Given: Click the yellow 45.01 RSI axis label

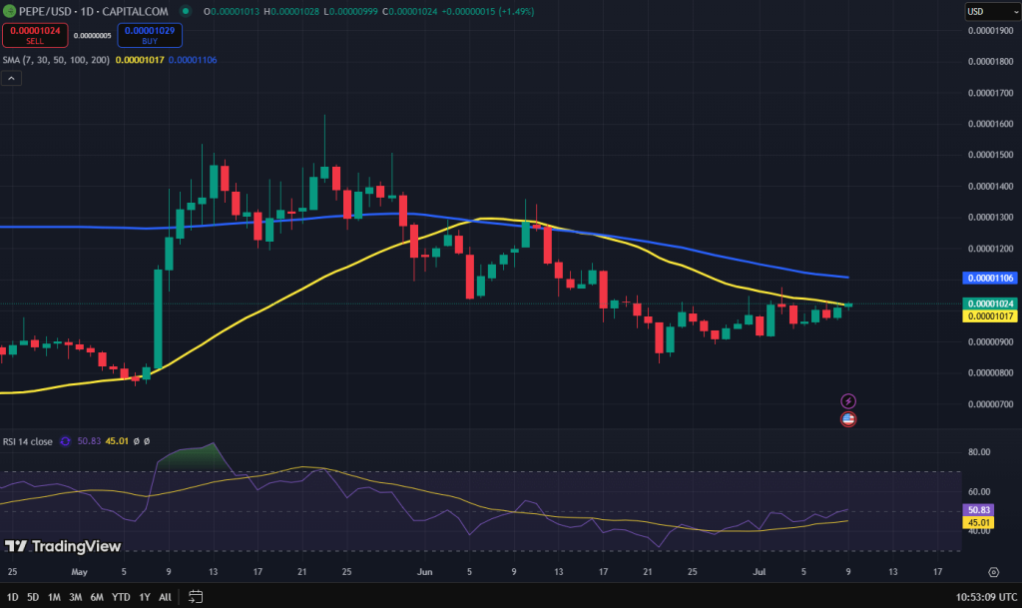Looking at the screenshot, I should tap(978, 522).
